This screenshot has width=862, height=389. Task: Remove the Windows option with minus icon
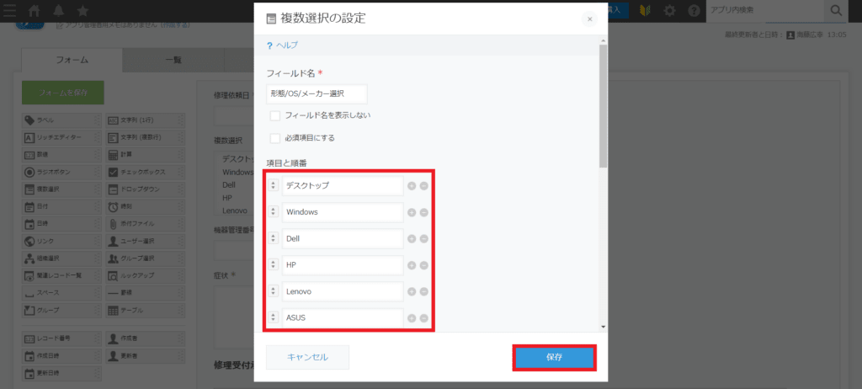pyautogui.click(x=423, y=212)
